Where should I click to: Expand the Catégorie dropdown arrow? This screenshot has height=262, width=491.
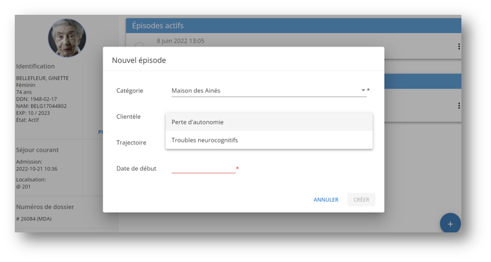click(x=363, y=90)
